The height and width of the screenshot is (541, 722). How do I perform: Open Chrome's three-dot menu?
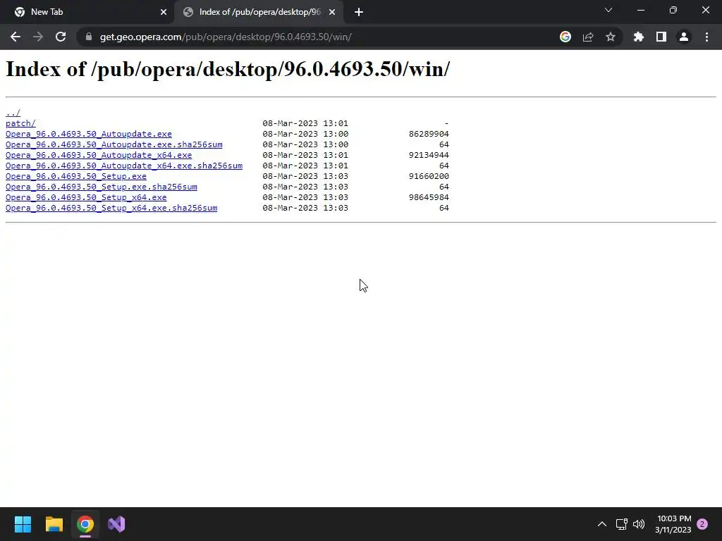[706, 37]
